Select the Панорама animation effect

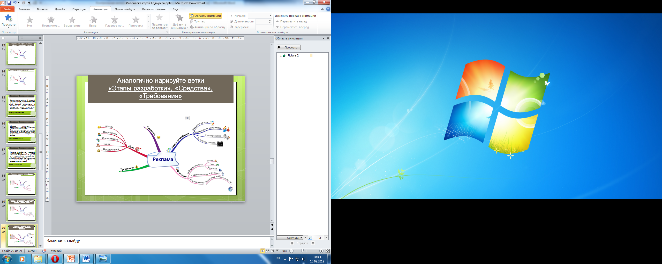click(x=136, y=21)
